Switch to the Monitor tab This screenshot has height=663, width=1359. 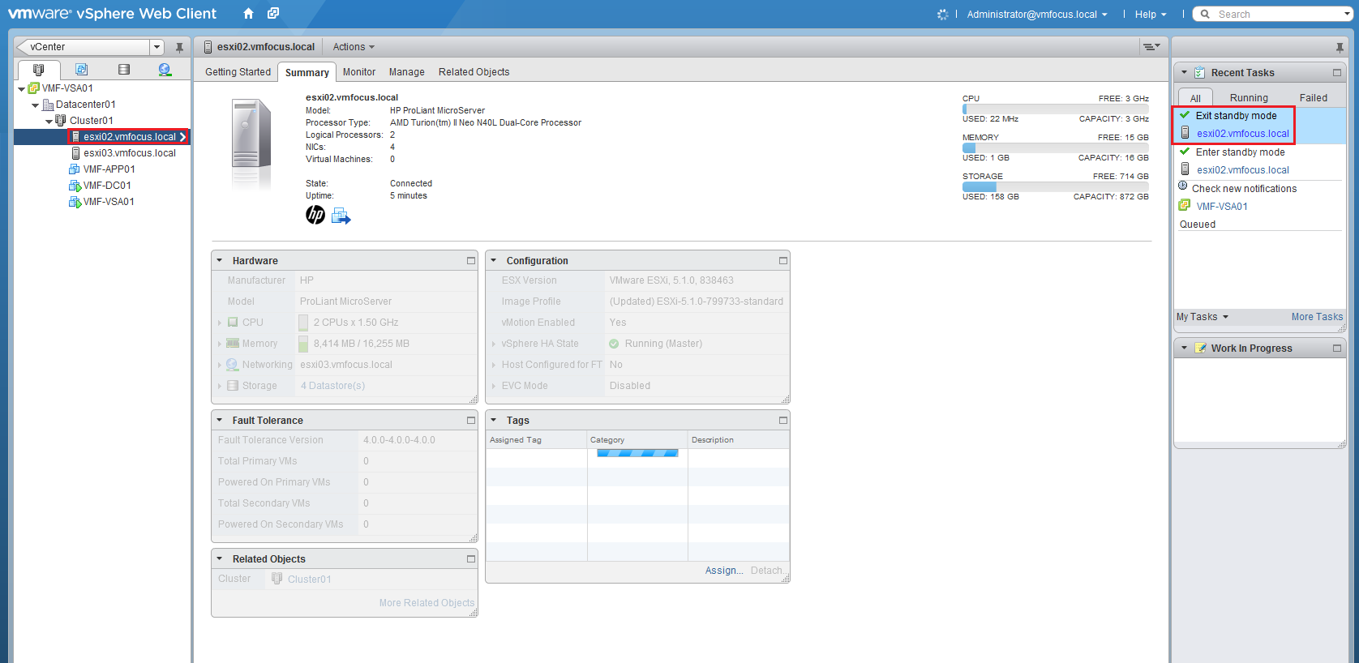(x=358, y=72)
